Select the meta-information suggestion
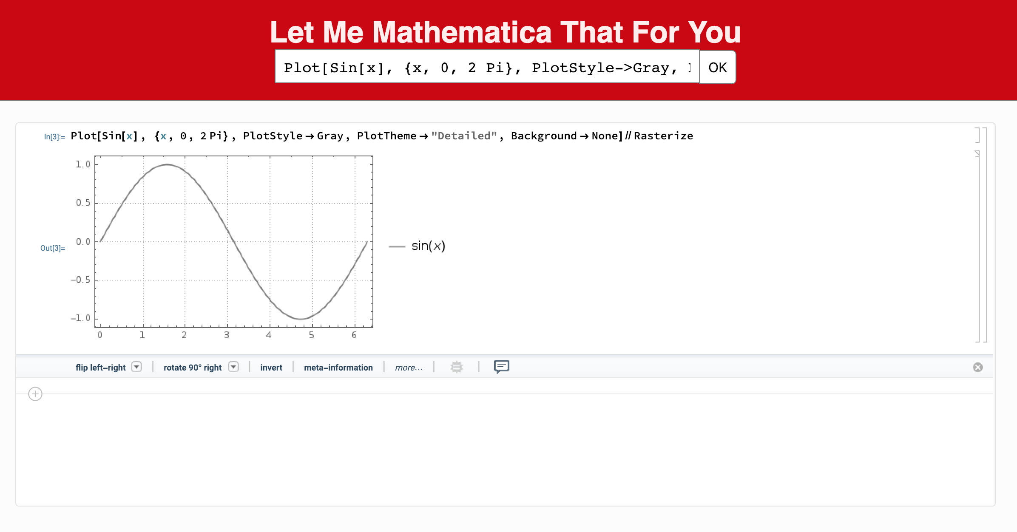Viewport: 1017px width, 532px height. [x=338, y=368]
